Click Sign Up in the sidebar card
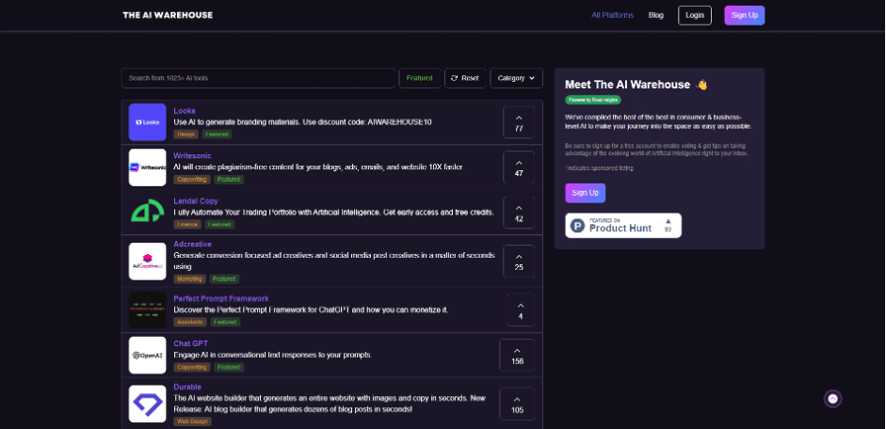The height and width of the screenshot is (429, 886). pos(586,193)
